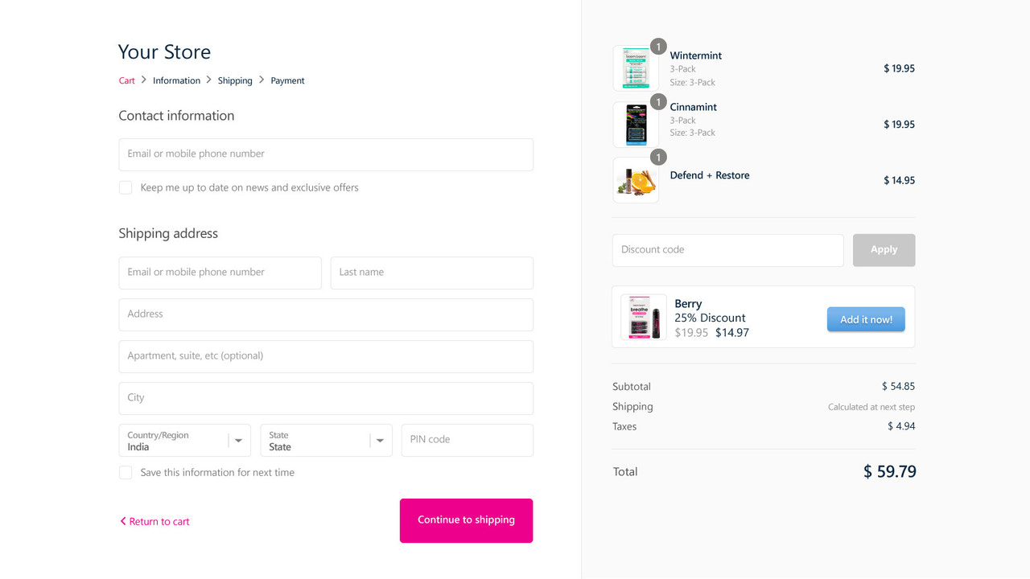The image size is (1030, 579).
Task: Select Shipping in the breadcrumb
Action: pos(235,80)
